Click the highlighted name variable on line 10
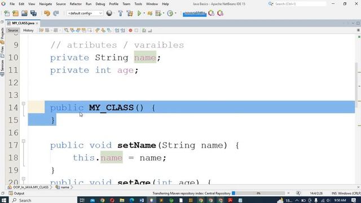This screenshot has height=203, width=361. click(x=145, y=58)
